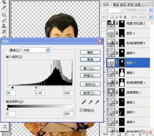Show the 色阶 2 layer visibility
Screen dimensions: 154x136
tap(103, 33)
